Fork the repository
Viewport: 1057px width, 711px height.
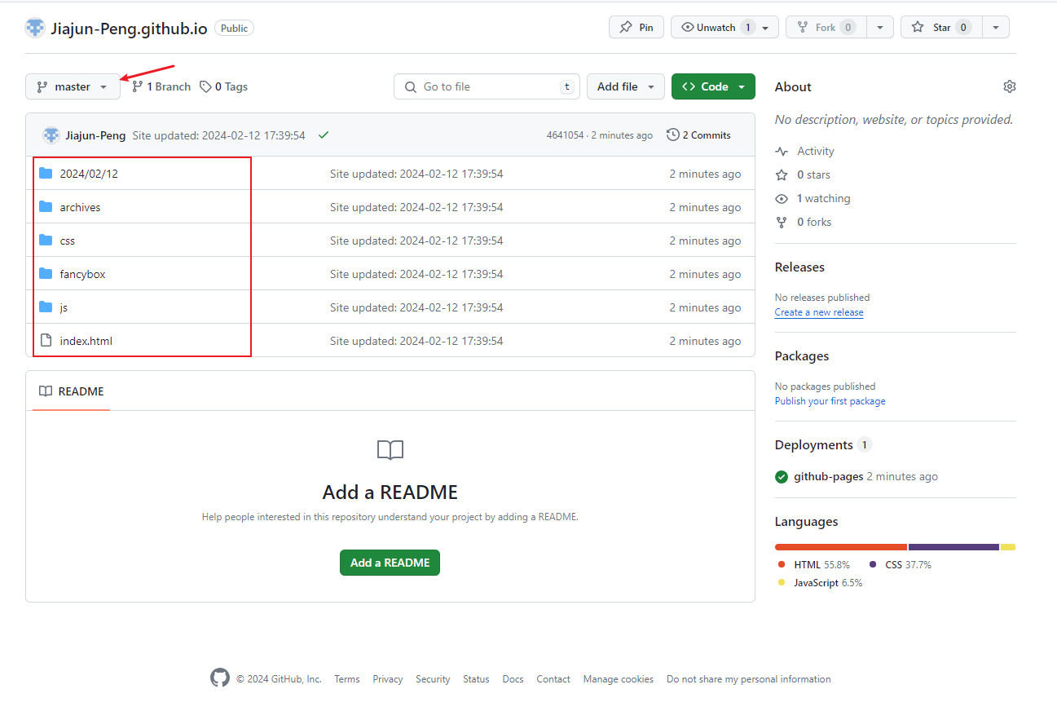(826, 27)
